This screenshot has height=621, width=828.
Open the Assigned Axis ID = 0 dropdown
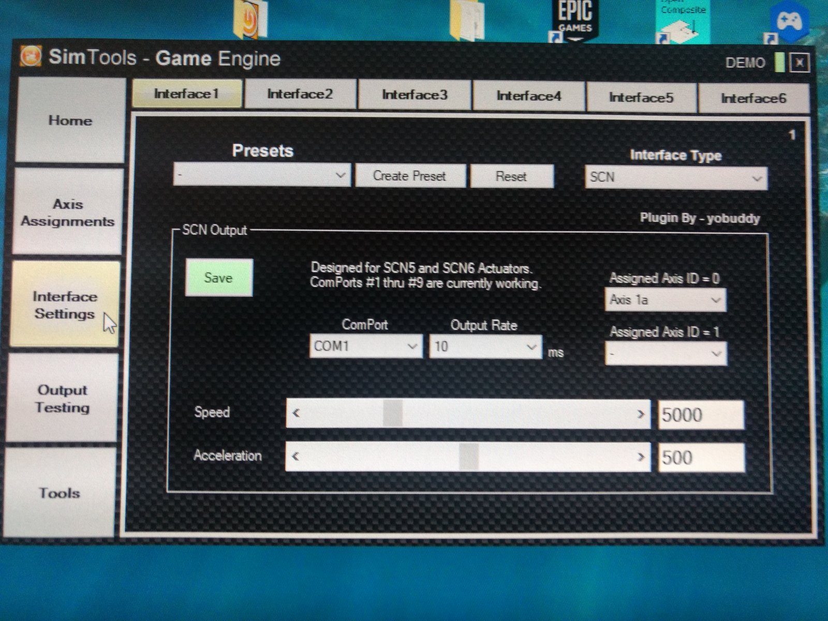pyautogui.click(x=665, y=300)
